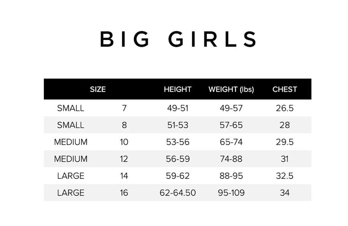
Task: Click the HEIGHT column header
Action: coord(178,89)
